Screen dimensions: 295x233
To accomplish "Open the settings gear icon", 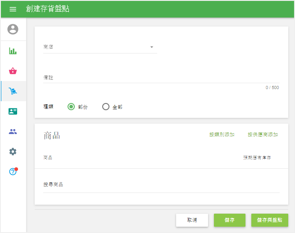I will click(x=13, y=152).
